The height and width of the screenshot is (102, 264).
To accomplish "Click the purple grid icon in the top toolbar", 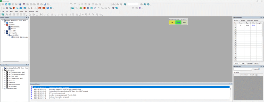I will tap(24, 4).
